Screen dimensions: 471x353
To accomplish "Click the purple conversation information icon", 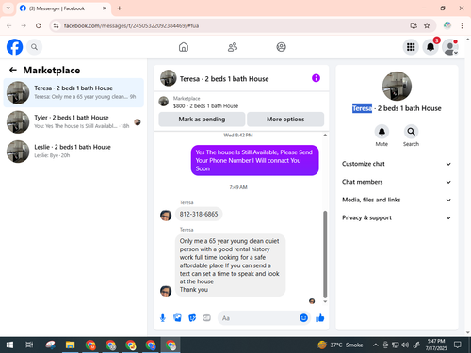I will [316, 78].
